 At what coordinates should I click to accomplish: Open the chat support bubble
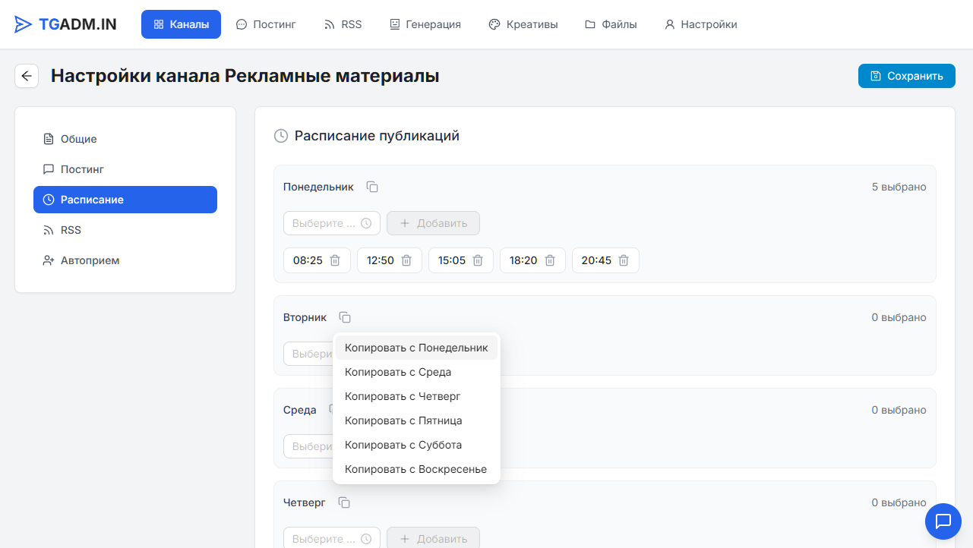point(943,521)
